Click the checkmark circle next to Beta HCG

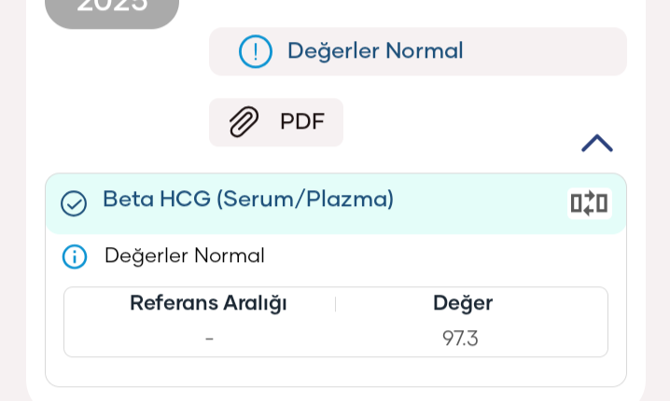coord(74,203)
